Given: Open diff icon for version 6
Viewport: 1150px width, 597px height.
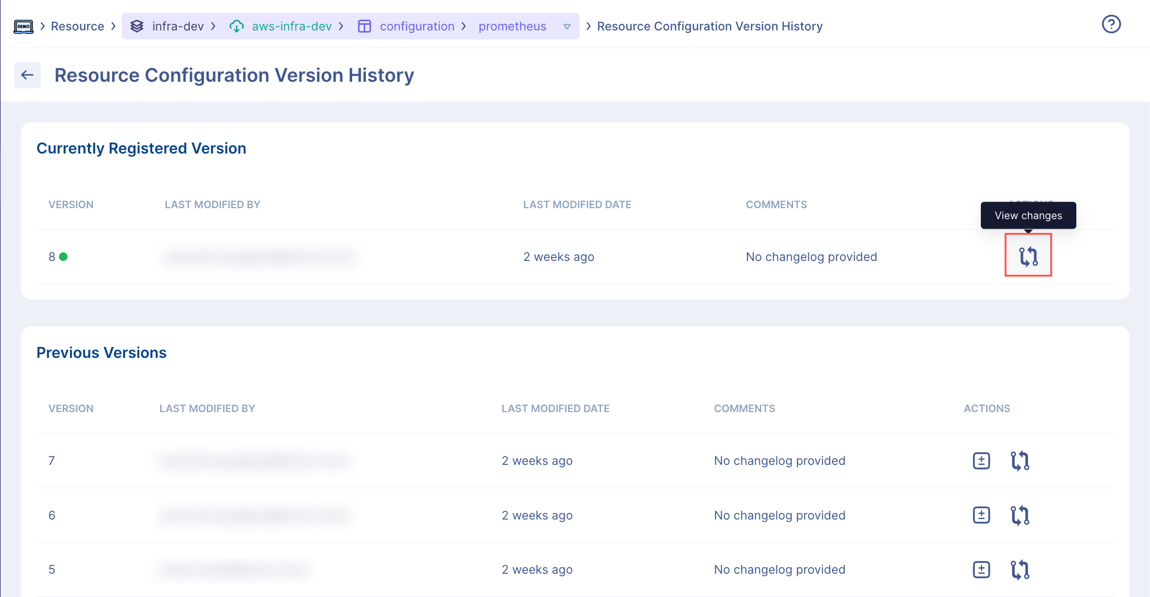Looking at the screenshot, I should point(981,515).
